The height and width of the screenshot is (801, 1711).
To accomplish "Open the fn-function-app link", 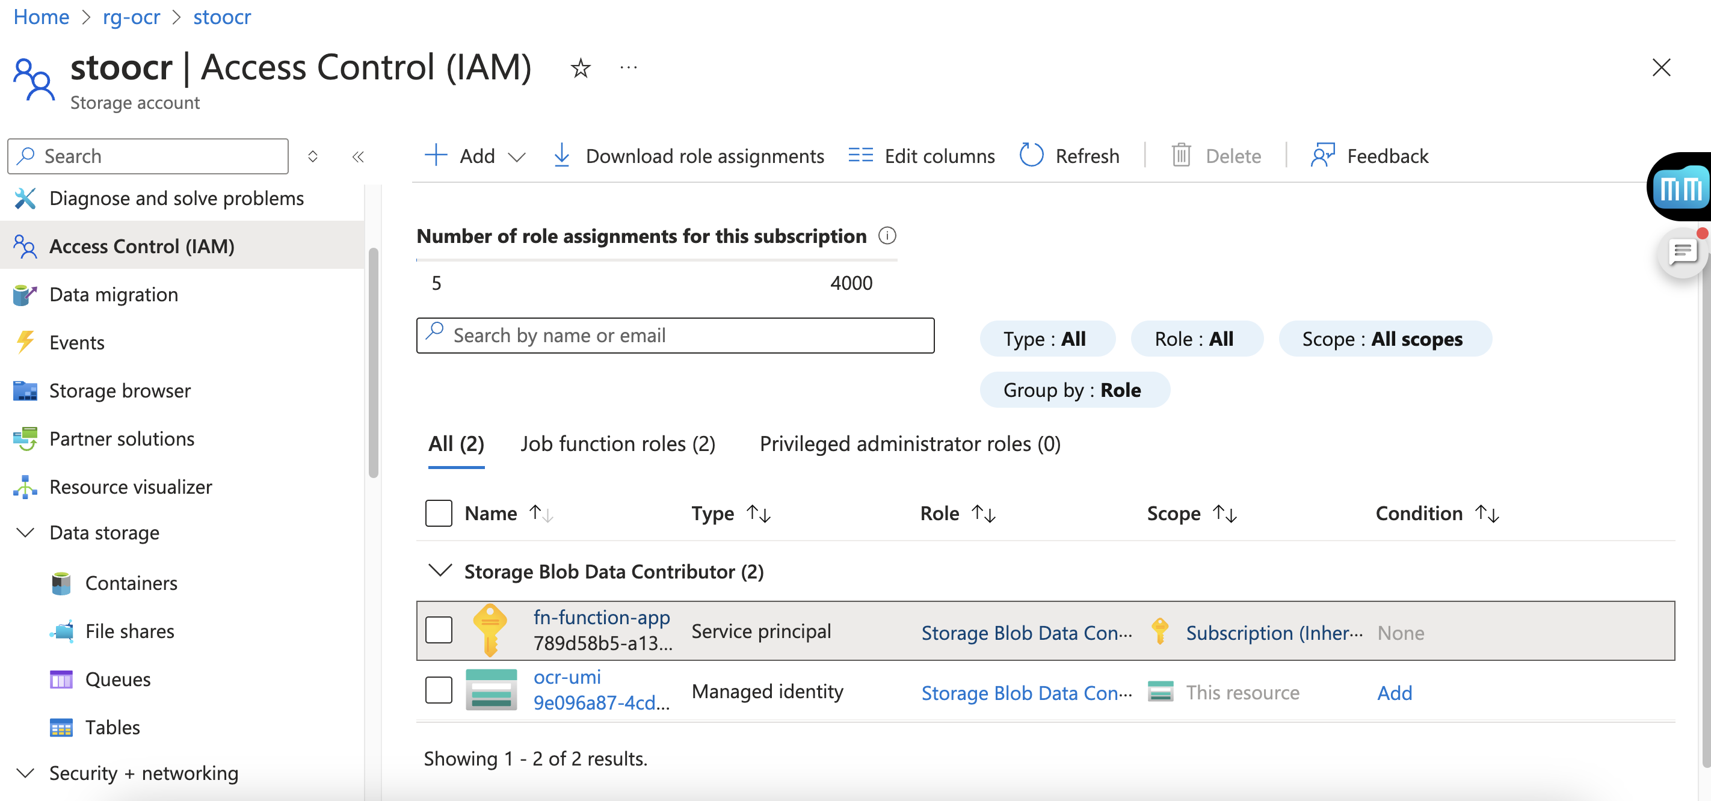I will pos(602,618).
